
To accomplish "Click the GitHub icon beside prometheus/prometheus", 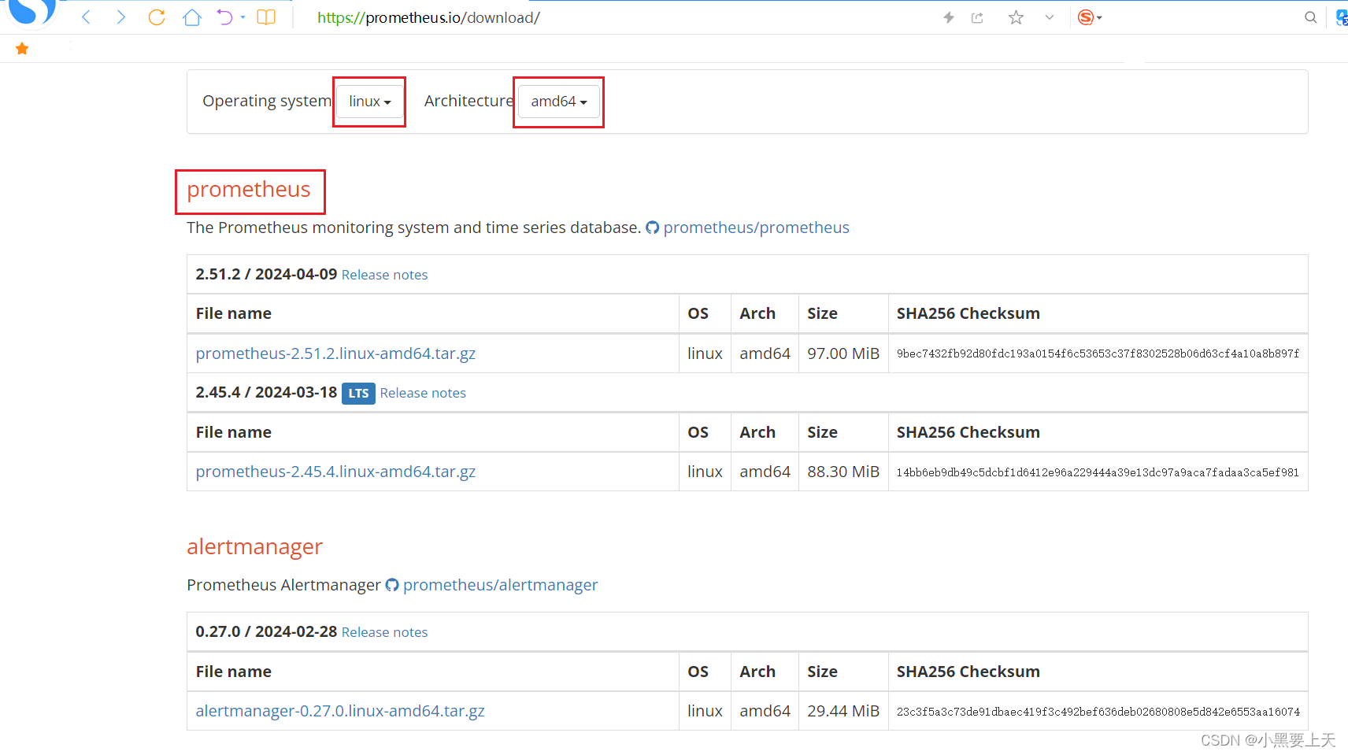I will 653,228.
